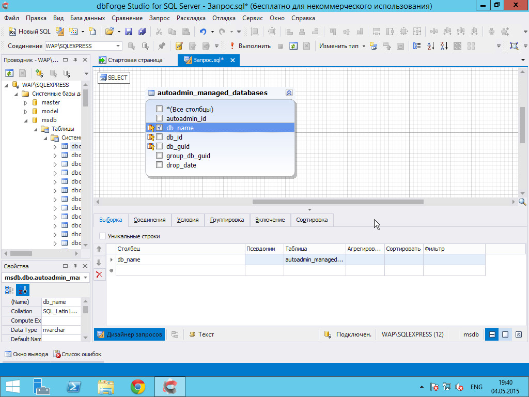The image size is (529, 397).
Task: Check the db_guid column checkbox
Action: pyautogui.click(x=159, y=146)
